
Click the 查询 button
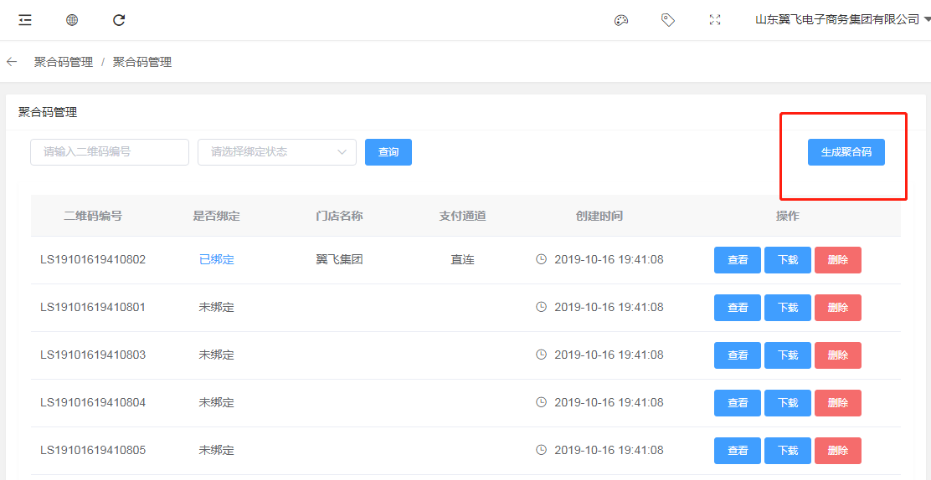tap(388, 152)
